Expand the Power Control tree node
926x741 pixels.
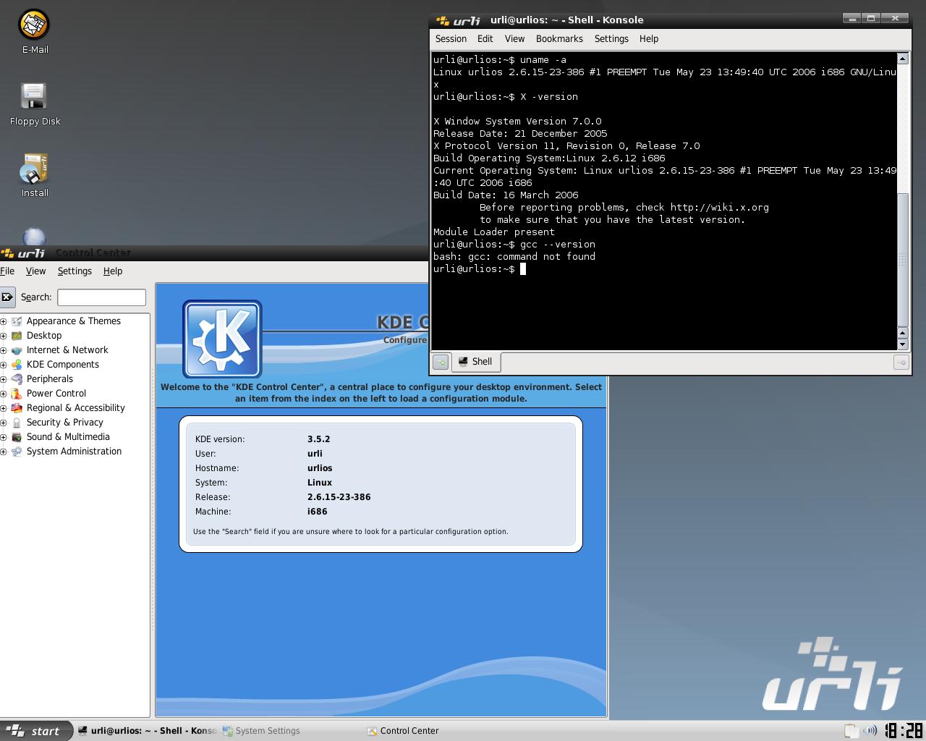coord(3,394)
